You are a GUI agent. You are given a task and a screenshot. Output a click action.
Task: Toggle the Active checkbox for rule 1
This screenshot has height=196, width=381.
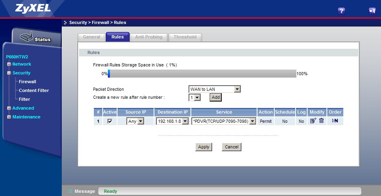tap(110, 121)
